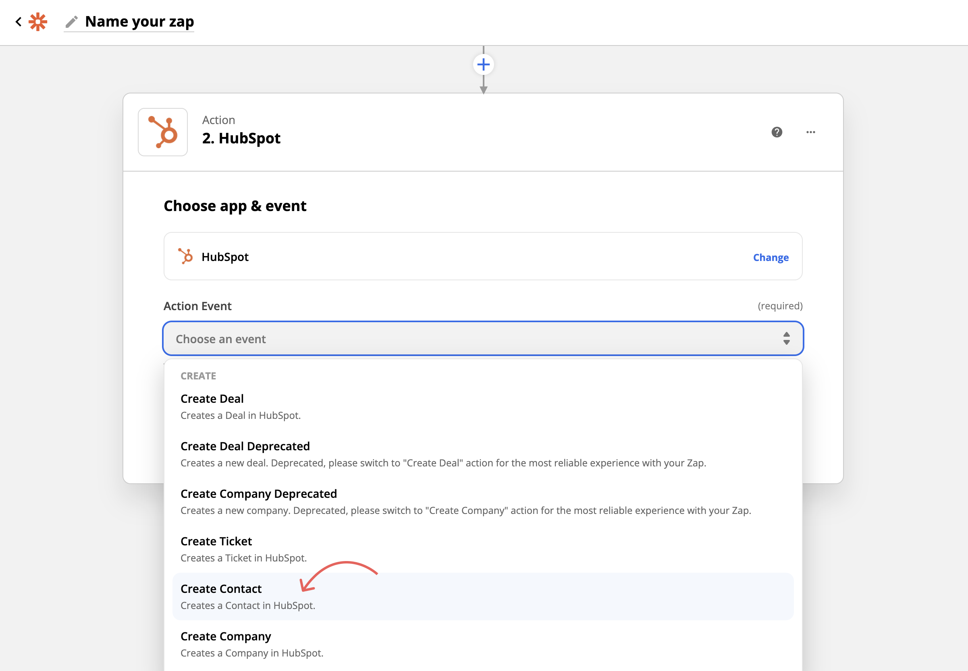Click the '(required)' label
Viewport: 968px width, 671px height.
point(780,306)
